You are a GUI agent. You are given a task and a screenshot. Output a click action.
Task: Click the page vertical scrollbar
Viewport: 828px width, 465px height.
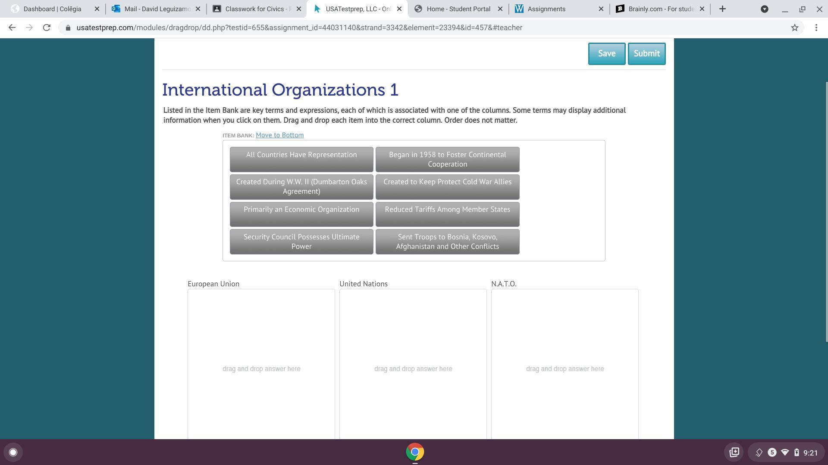click(826, 211)
